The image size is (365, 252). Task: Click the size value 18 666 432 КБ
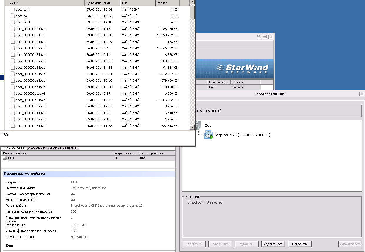click(x=167, y=100)
